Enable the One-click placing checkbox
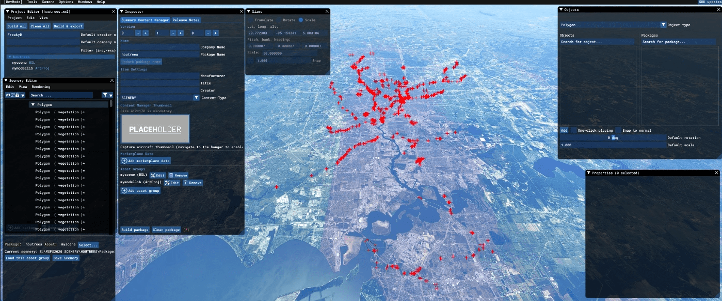Image resolution: width=722 pixels, height=301 pixels. click(x=573, y=130)
